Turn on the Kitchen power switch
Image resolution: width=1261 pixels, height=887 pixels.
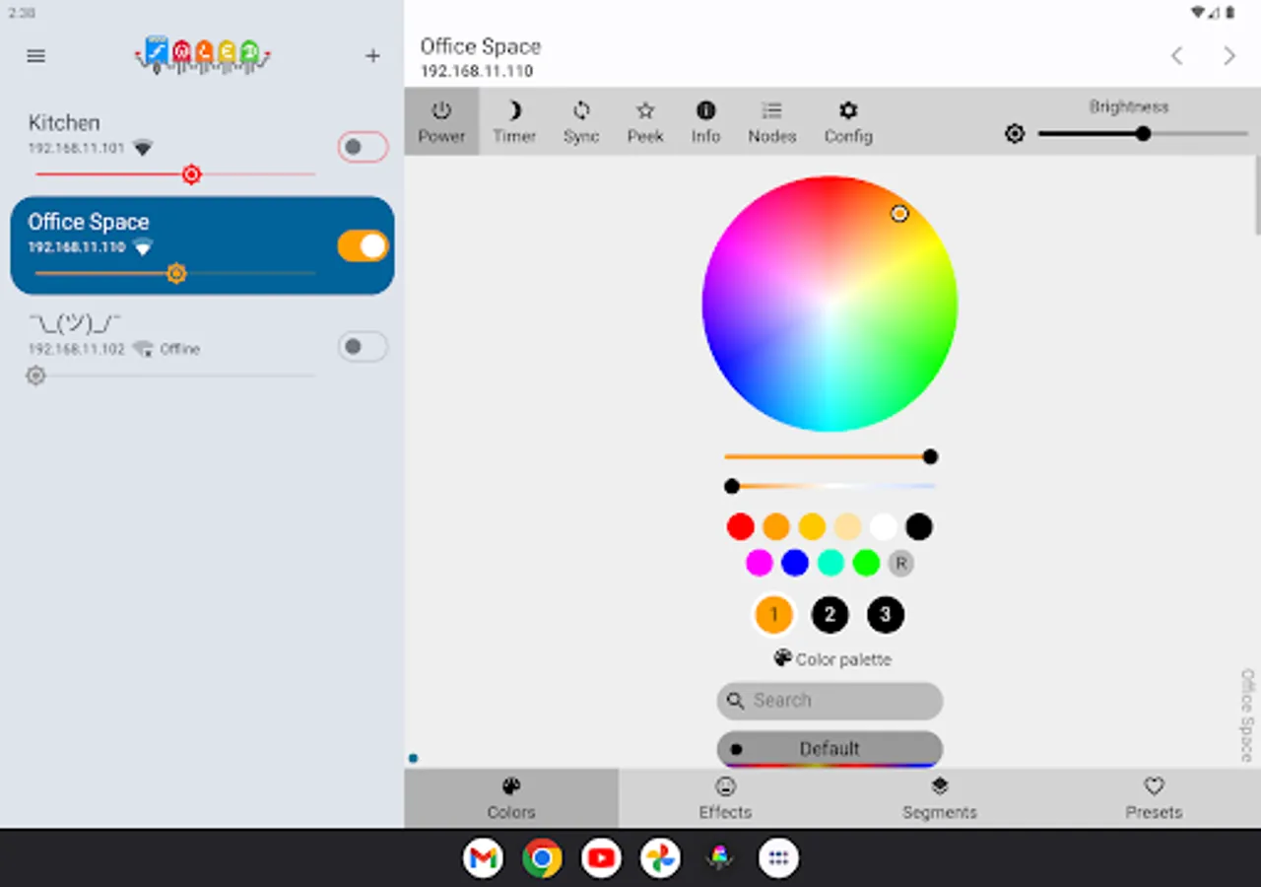[363, 148]
